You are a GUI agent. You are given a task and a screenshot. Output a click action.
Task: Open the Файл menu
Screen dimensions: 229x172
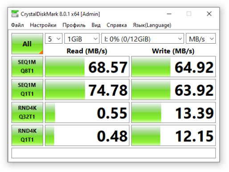coord(17,25)
